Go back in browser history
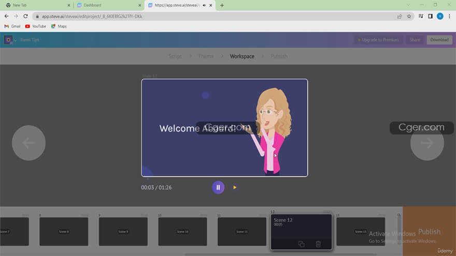456x256 pixels. (6, 16)
